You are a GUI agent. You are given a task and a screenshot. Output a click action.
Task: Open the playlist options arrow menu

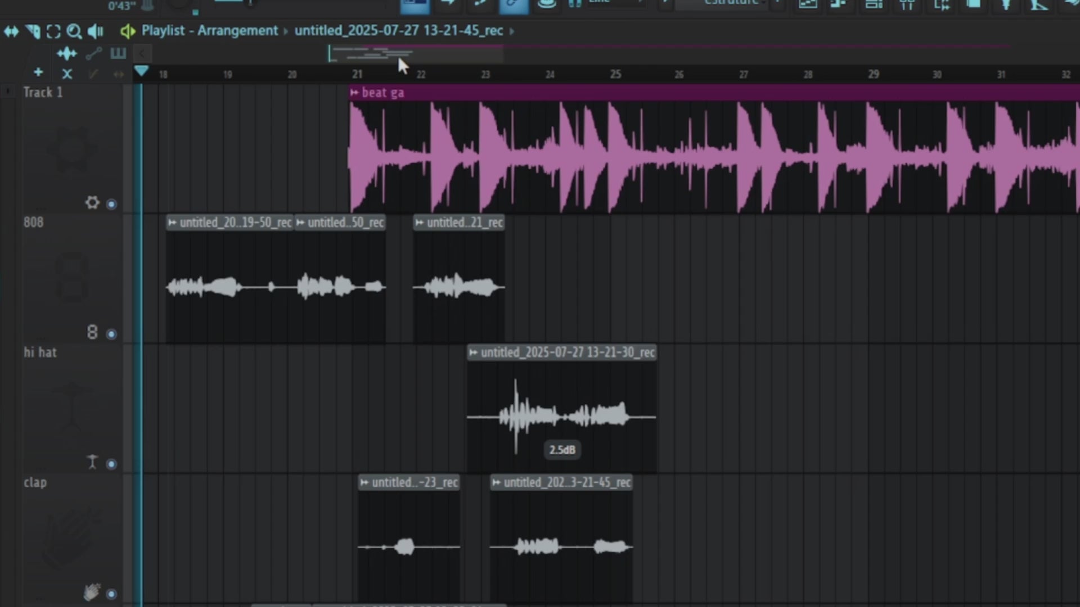click(x=141, y=53)
